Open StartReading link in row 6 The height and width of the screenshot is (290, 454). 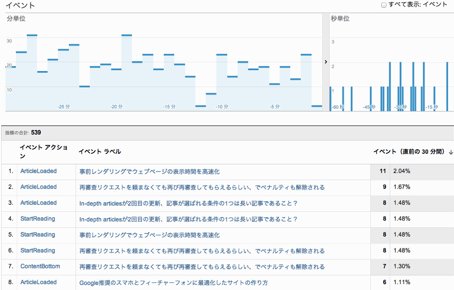pyautogui.click(x=37, y=251)
